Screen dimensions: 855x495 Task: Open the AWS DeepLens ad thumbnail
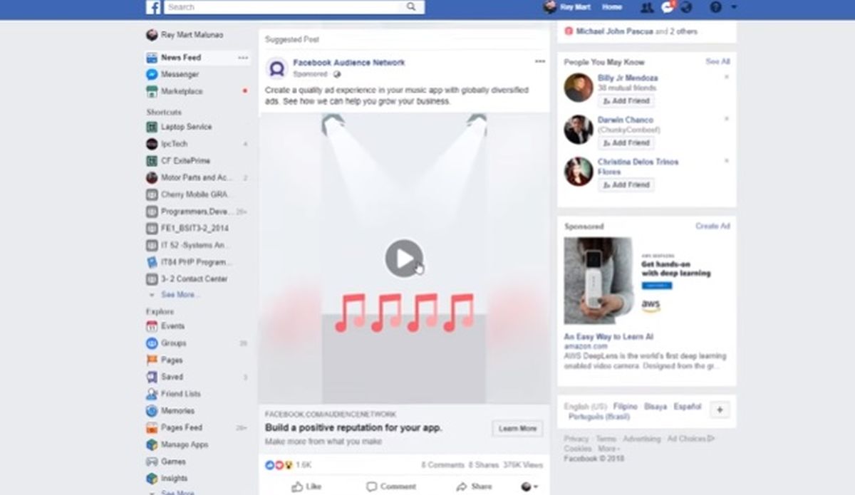click(x=599, y=281)
